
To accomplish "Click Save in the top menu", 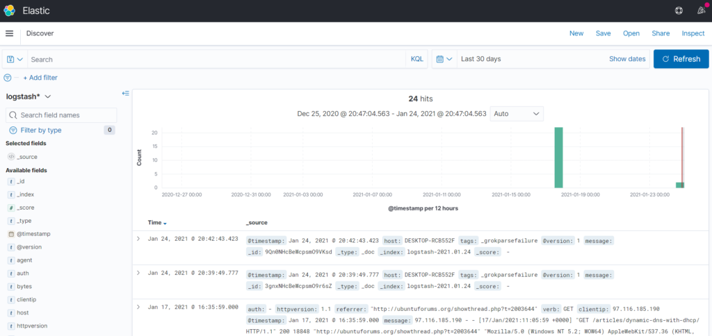I will tap(603, 33).
